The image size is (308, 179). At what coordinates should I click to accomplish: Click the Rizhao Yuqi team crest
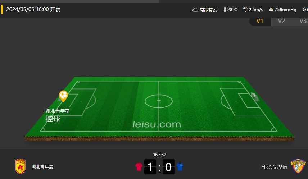click(x=298, y=166)
